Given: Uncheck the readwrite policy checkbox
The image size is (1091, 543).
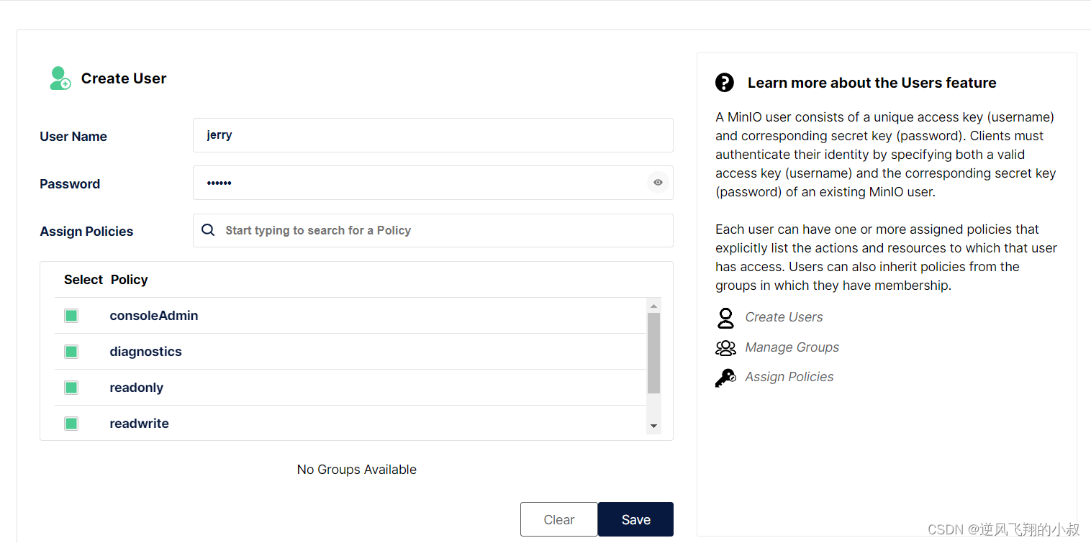Looking at the screenshot, I should [x=71, y=424].
